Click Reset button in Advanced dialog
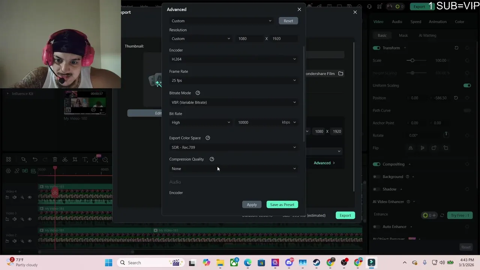Image resolution: width=480 pixels, height=270 pixels. tap(288, 21)
